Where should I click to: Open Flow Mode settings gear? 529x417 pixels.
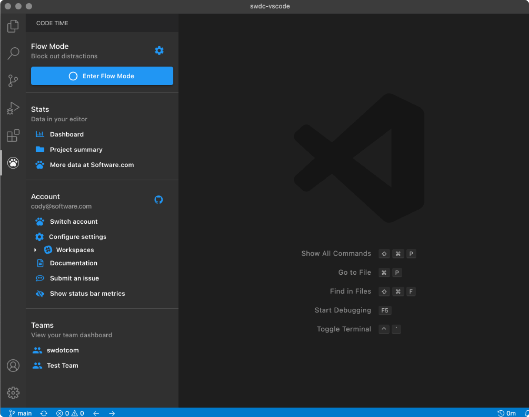coord(159,51)
